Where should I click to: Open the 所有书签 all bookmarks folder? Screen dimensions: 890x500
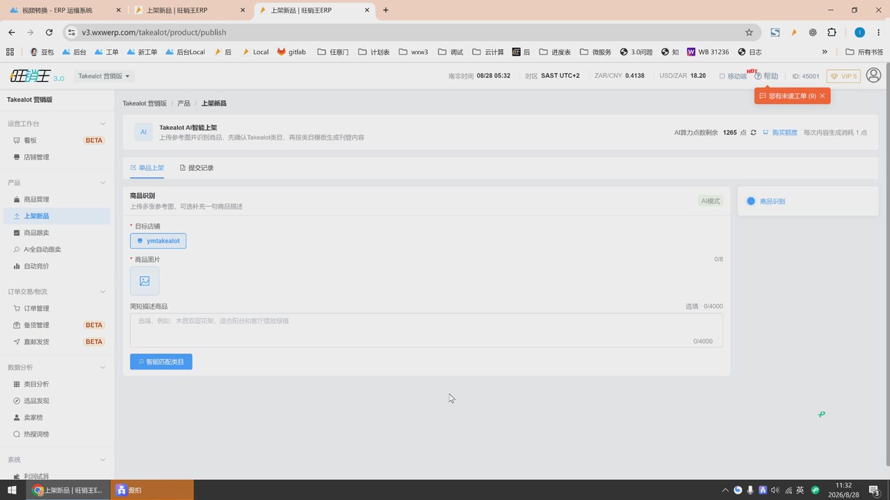(x=864, y=52)
